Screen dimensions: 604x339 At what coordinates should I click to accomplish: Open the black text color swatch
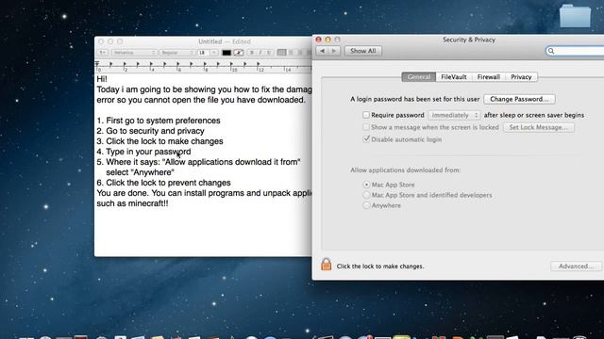(226, 53)
